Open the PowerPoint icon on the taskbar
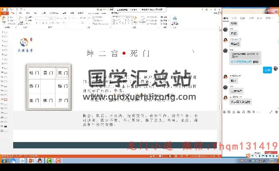The width and height of the screenshot is (279, 171). click(31, 161)
